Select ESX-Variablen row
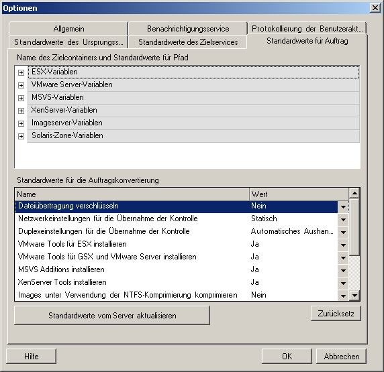 pyautogui.click(x=193, y=72)
